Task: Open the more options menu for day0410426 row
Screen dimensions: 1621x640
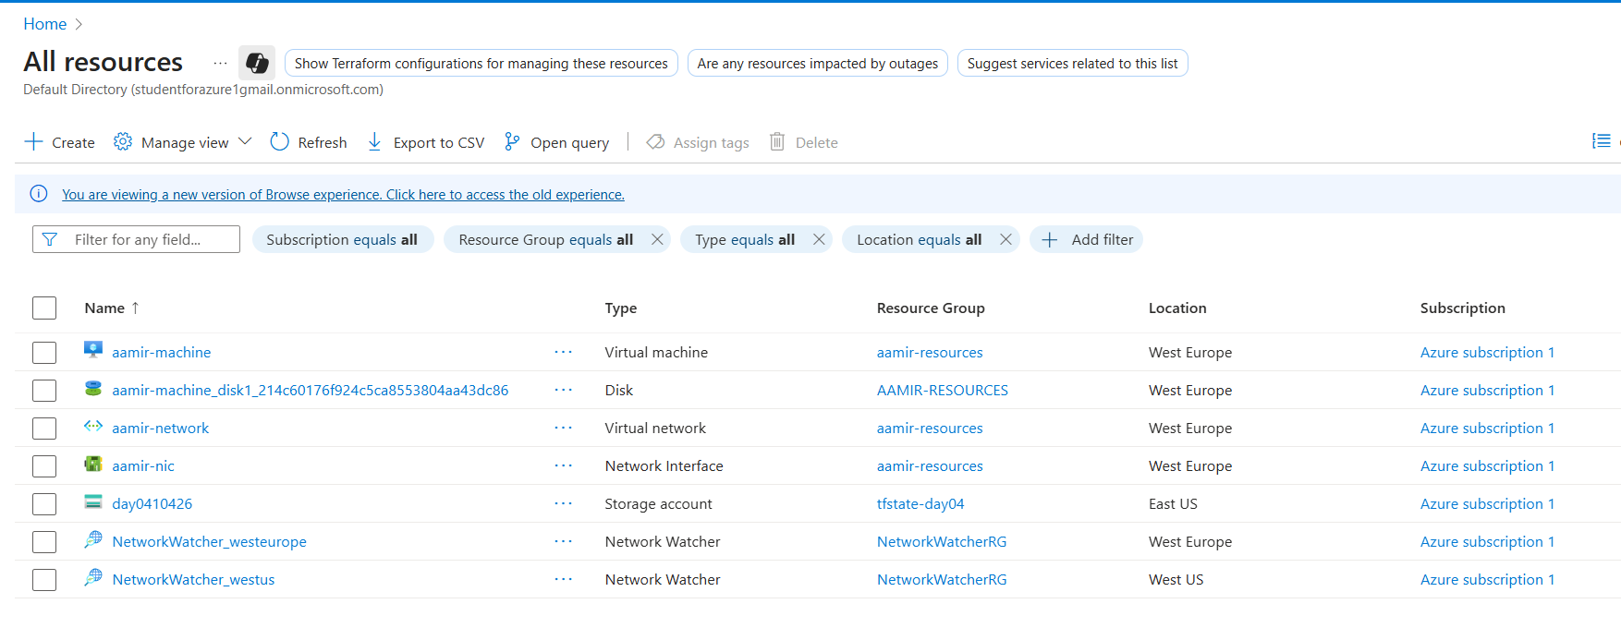Action: point(564,503)
